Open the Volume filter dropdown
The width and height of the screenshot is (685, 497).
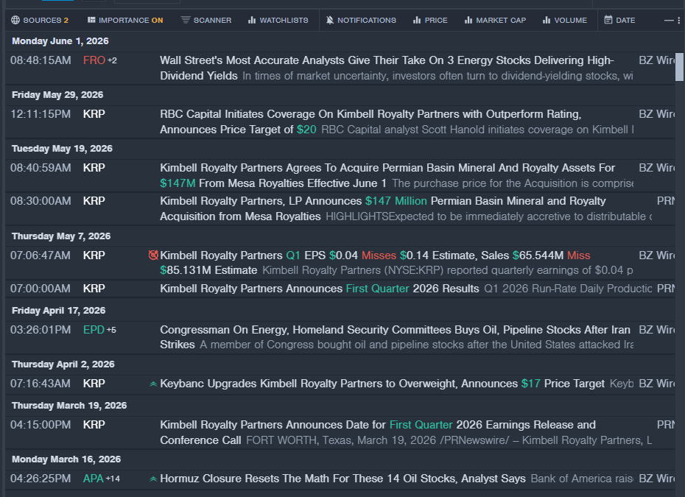click(565, 20)
